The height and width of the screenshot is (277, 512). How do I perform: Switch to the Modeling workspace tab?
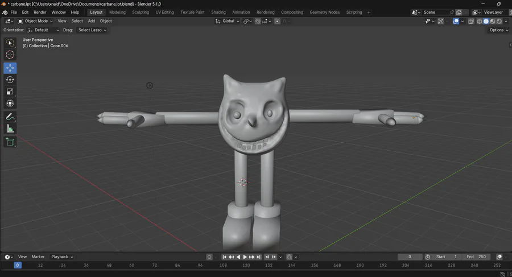(x=117, y=13)
